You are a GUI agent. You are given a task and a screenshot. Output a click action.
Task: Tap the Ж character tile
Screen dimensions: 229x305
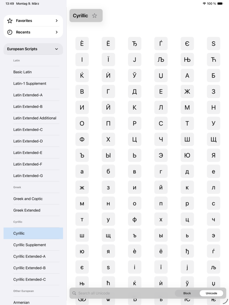[x=187, y=91]
